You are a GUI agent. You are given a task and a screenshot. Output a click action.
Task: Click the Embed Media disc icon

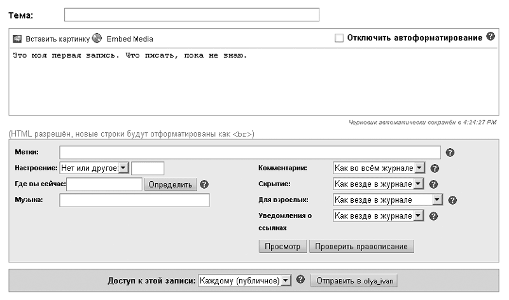tap(97, 38)
